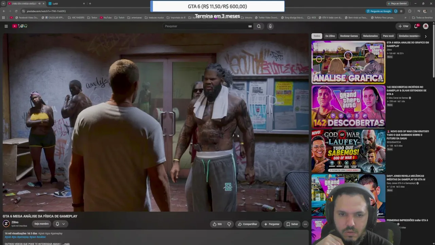Open GTA 6 MEGA ANALISE DO GRAFICO title
This screenshot has width=435, height=245.
pyautogui.click(x=407, y=44)
